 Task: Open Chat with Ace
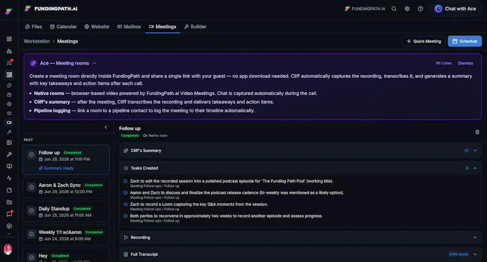click(x=455, y=9)
